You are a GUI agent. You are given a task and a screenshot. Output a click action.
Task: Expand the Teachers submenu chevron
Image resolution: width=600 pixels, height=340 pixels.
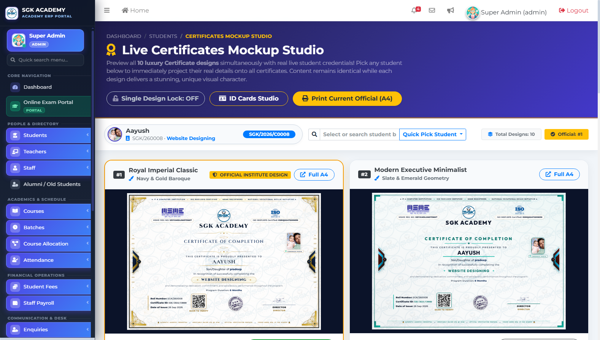[x=87, y=151]
